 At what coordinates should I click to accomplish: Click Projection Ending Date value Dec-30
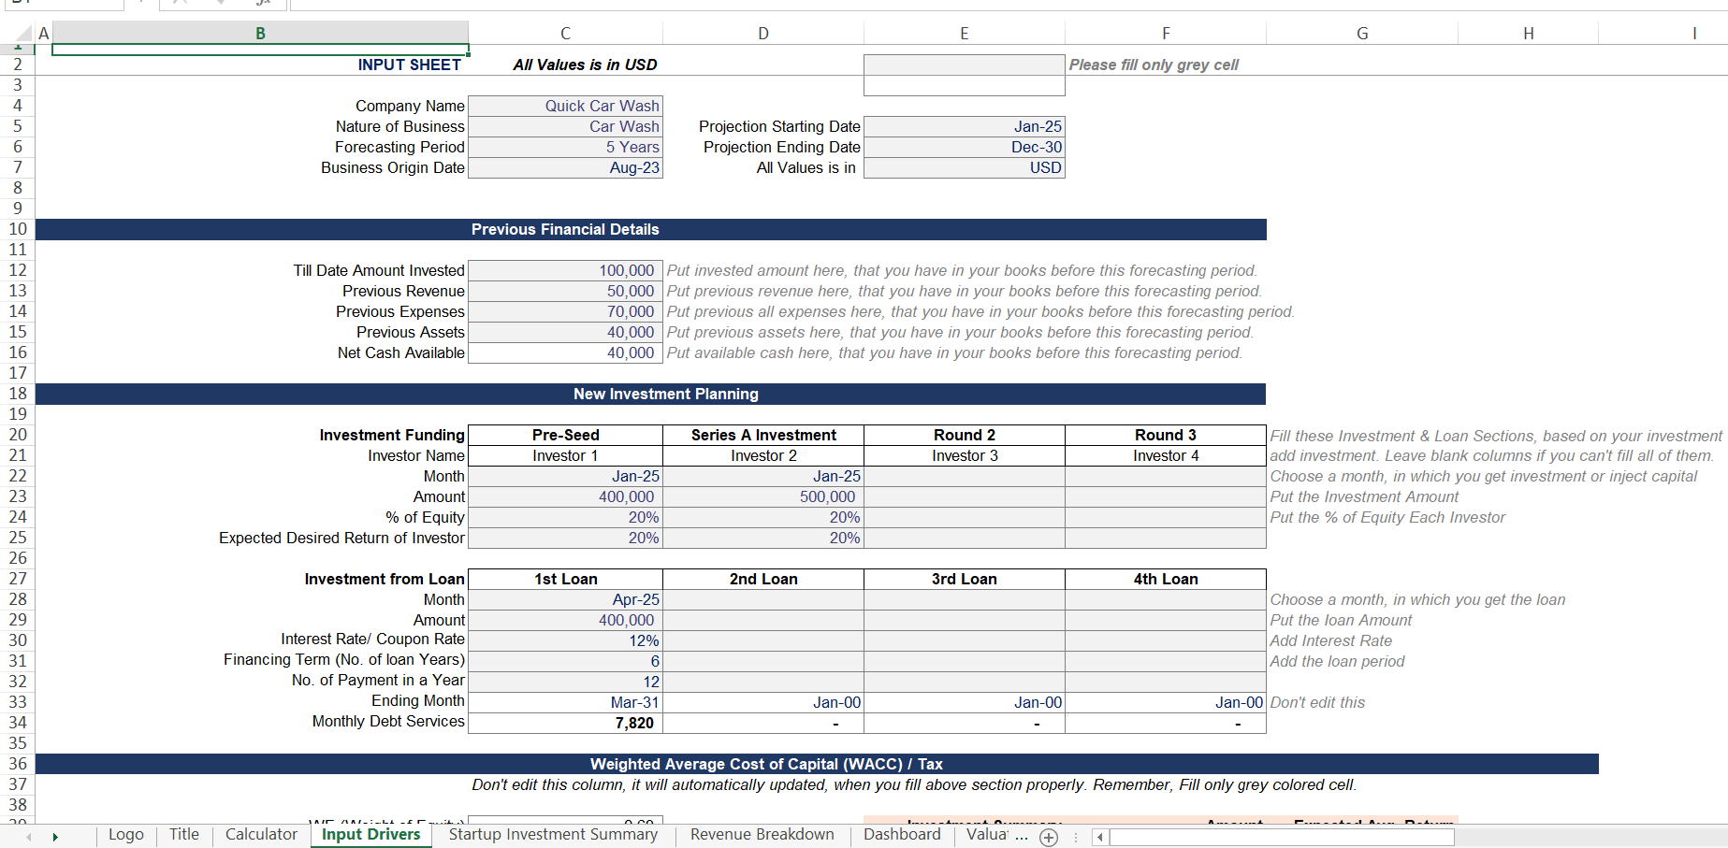pyautogui.click(x=965, y=147)
